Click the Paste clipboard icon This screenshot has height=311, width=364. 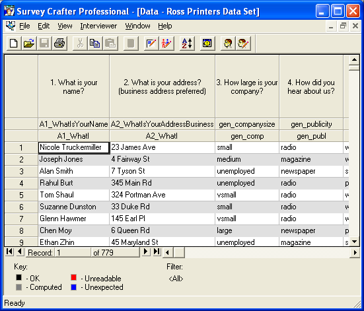pyautogui.click(x=110, y=43)
